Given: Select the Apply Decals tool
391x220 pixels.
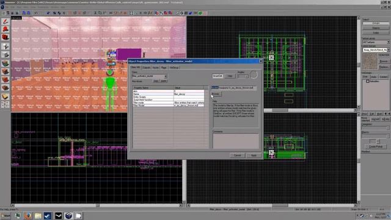Looking at the screenshot, I should click(5, 80).
